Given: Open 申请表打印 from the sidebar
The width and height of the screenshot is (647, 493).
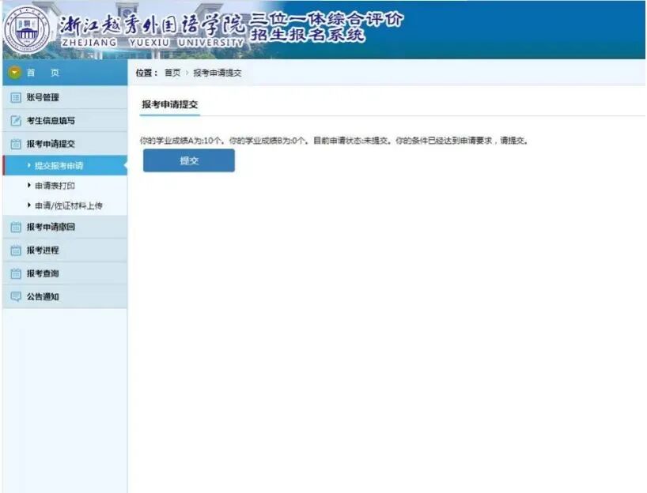Looking at the screenshot, I should [55, 185].
